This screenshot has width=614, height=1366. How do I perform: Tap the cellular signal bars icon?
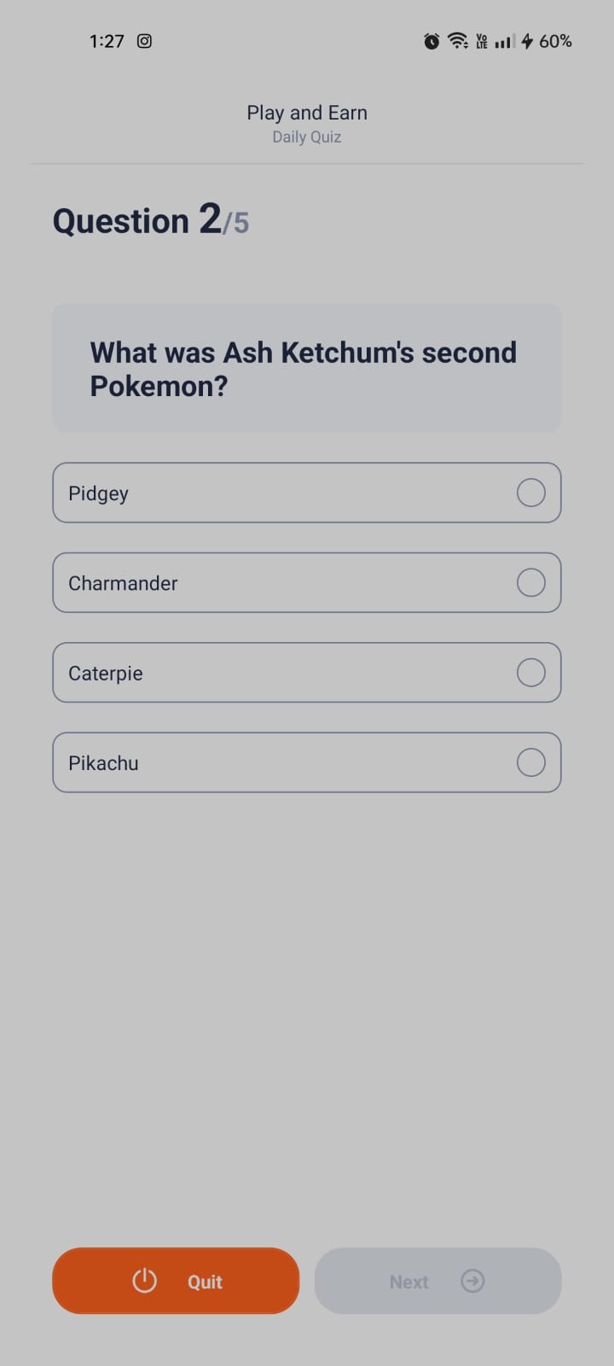coord(505,41)
